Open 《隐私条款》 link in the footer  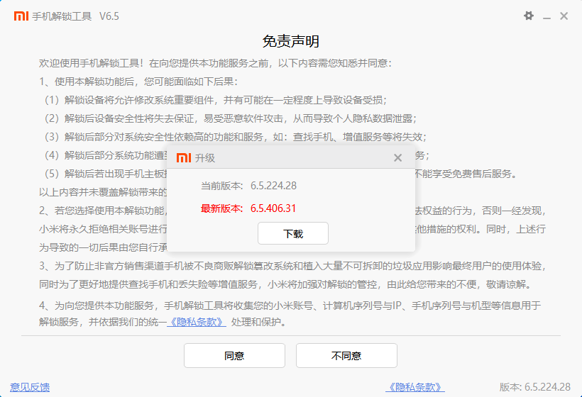pos(415,387)
